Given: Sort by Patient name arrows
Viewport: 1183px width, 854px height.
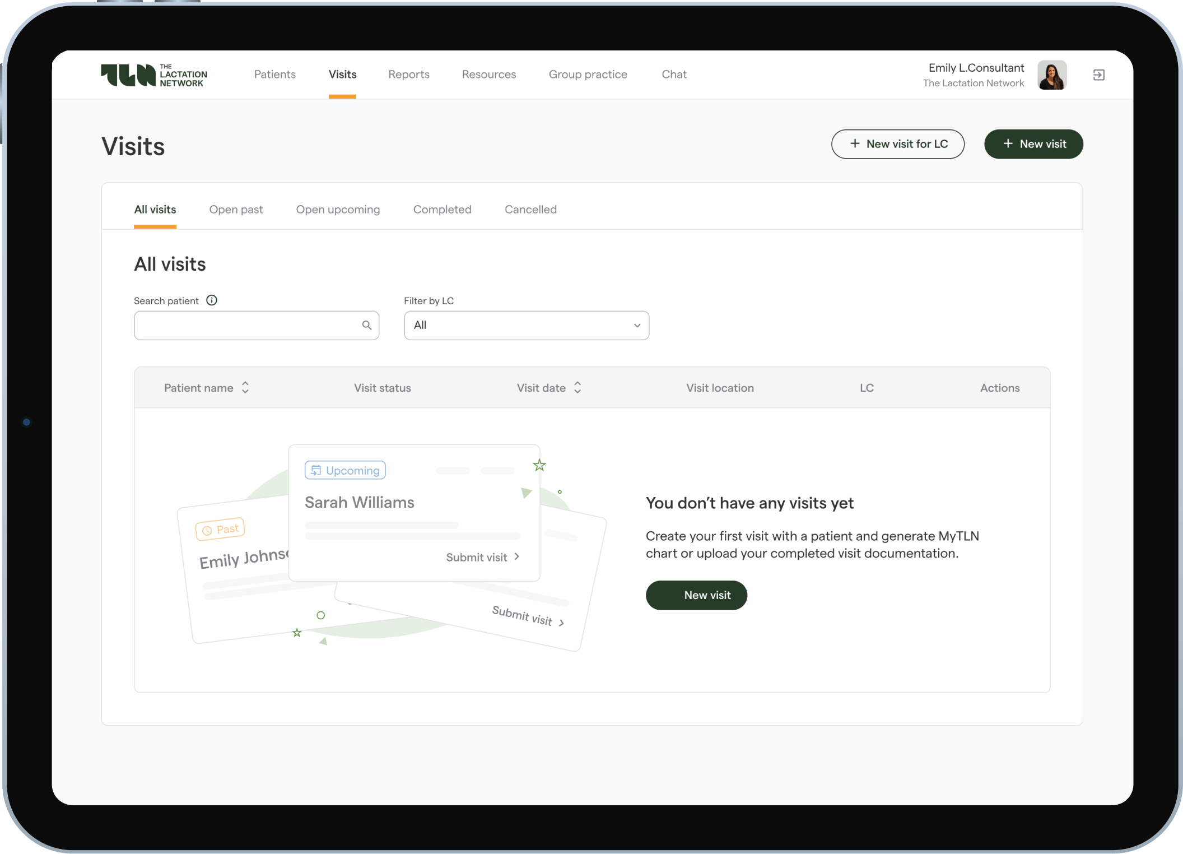Looking at the screenshot, I should [x=245, y=388].
